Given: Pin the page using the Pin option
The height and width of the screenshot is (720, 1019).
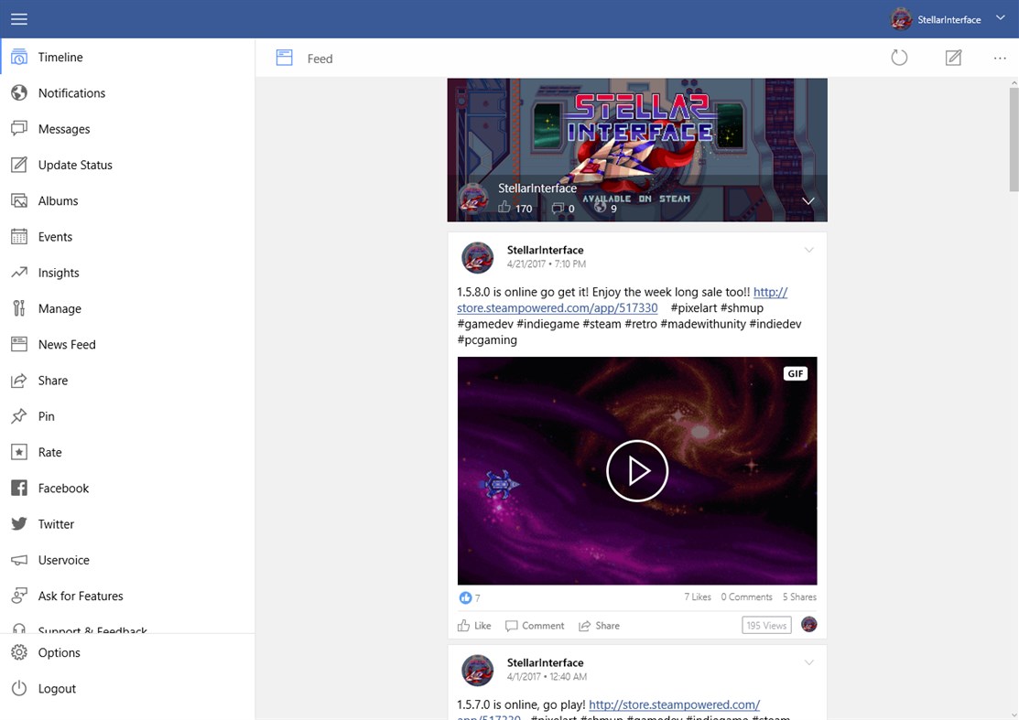Looking at the screenshot, I should click(x=44, y=415).
